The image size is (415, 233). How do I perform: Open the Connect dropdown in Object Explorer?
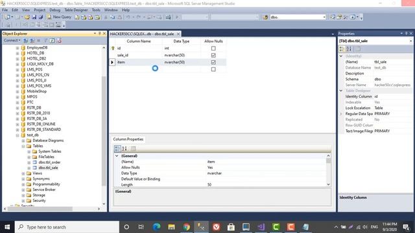tap(12, 40)
